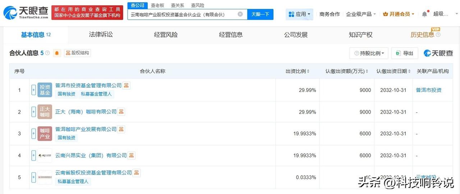Image resolution: width=460 pixels, height=194 pixels.
Task: Click the 导出 export button
Action: click(405, 53)
